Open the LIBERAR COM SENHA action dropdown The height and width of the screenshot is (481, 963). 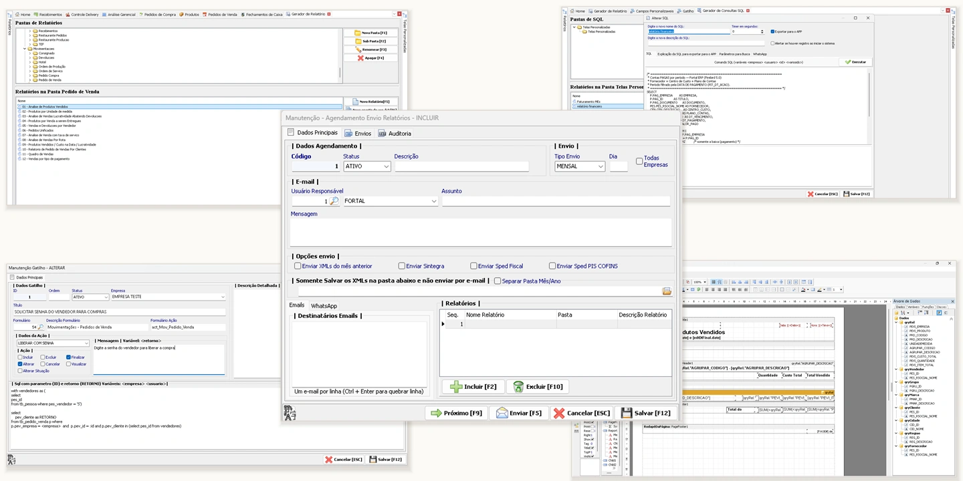coord(86,343)
